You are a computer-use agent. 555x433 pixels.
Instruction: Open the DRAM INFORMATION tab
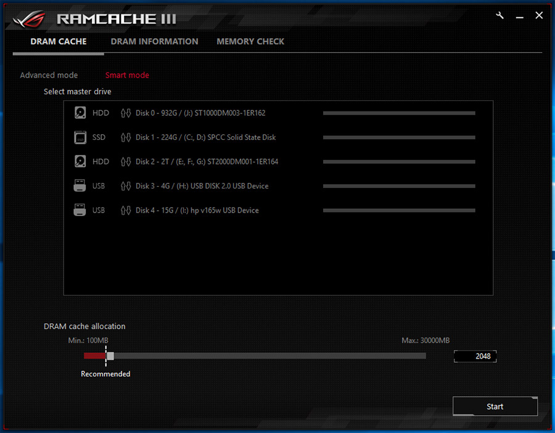click(x=154, y=41)
